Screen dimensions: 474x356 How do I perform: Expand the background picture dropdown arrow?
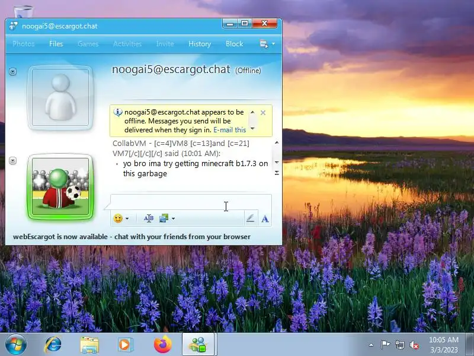click(x=173, y=218)
